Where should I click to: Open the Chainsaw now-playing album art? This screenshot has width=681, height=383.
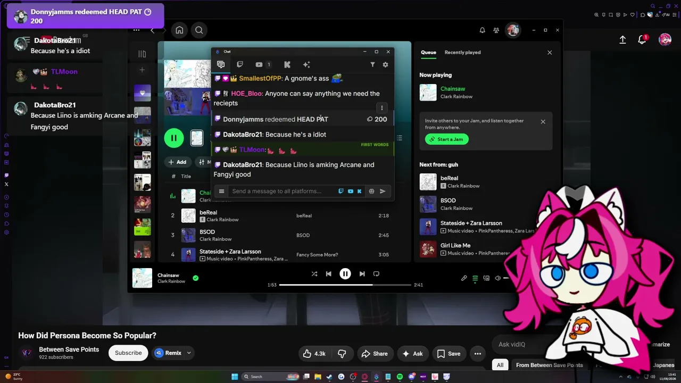tap(142, 278)
